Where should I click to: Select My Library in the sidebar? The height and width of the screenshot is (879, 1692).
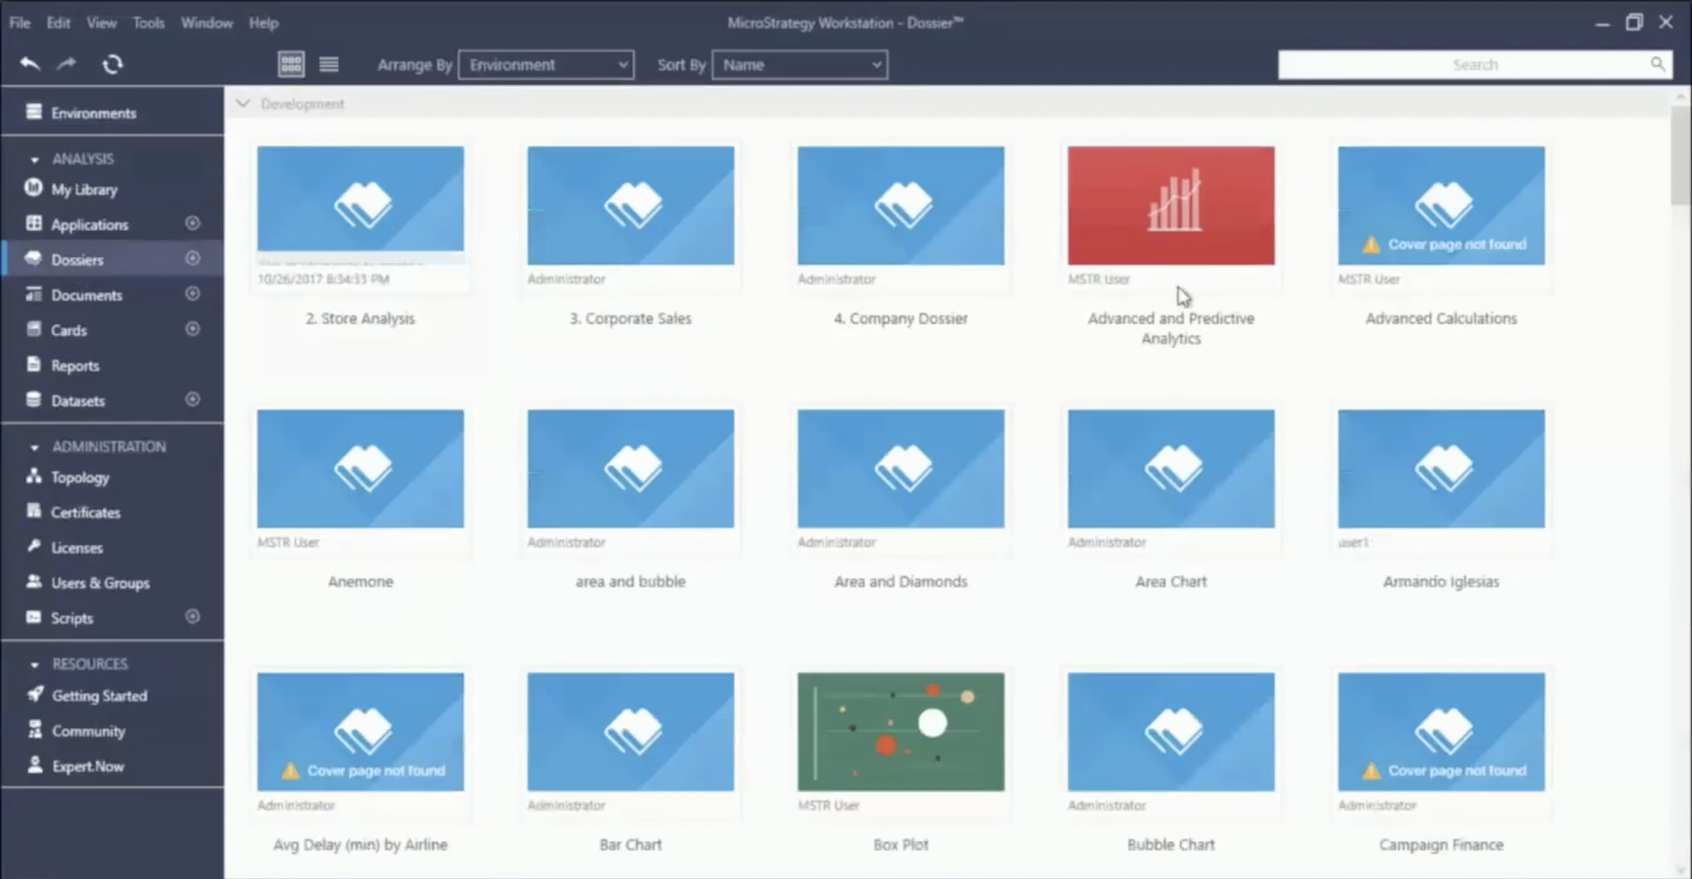pyautogui.click(x=84, y=189)
